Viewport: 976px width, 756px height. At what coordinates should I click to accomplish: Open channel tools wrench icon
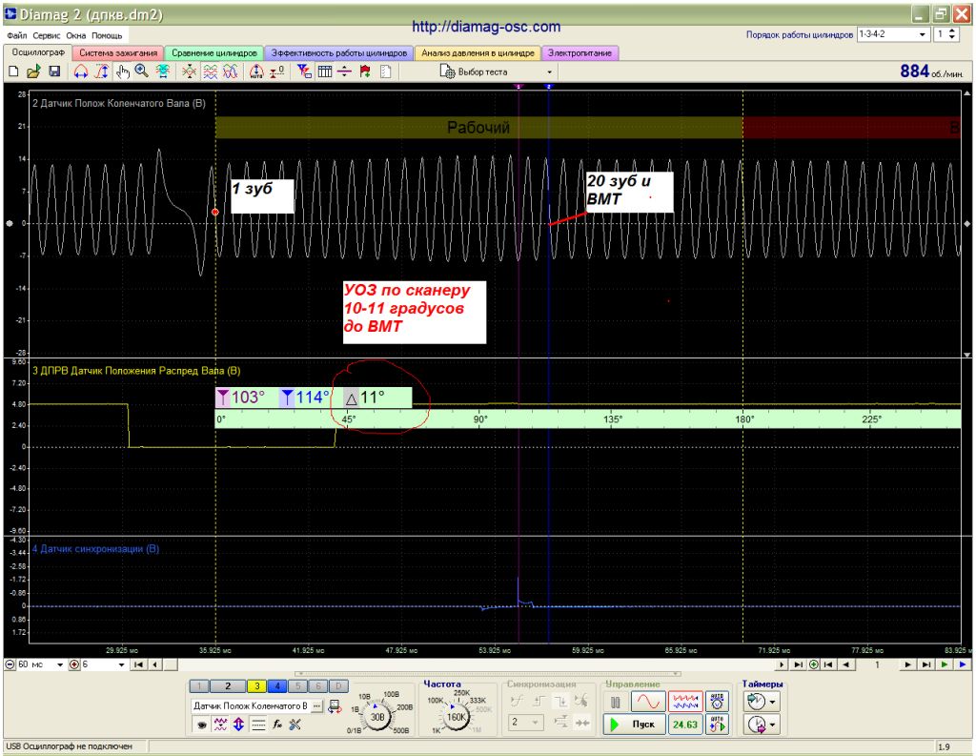pos(295,725)
